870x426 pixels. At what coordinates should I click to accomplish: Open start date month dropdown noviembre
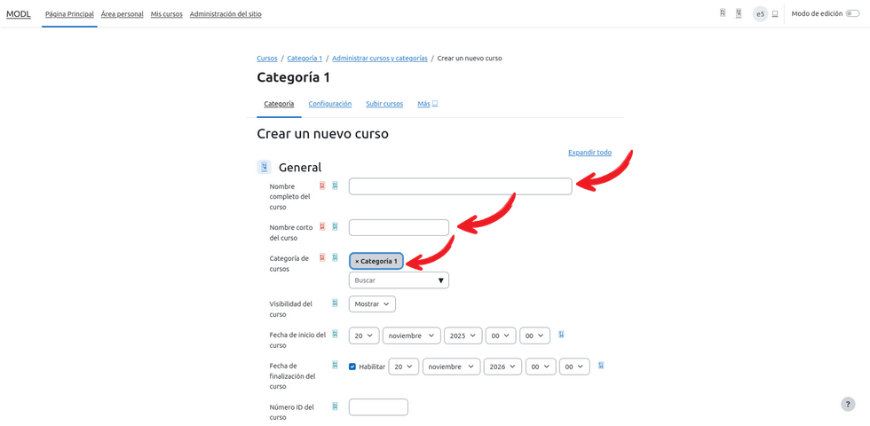point(413,335)
